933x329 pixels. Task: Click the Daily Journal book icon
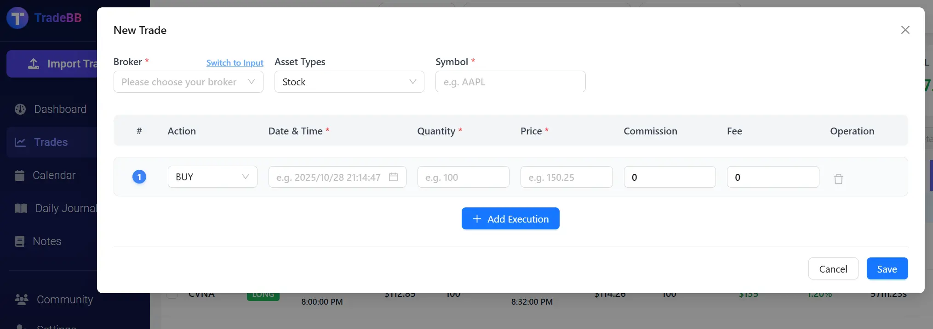pos(21,208)
